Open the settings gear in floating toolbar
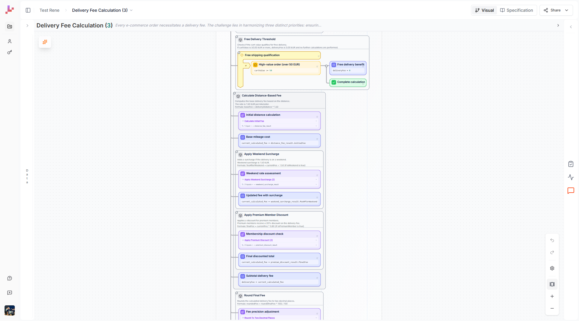 coord(552,268)
